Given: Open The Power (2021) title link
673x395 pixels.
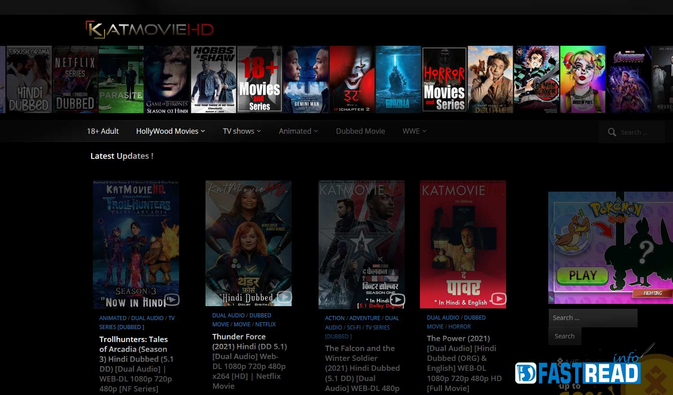Looking at the screenshot, I should (x=464, y=363).
